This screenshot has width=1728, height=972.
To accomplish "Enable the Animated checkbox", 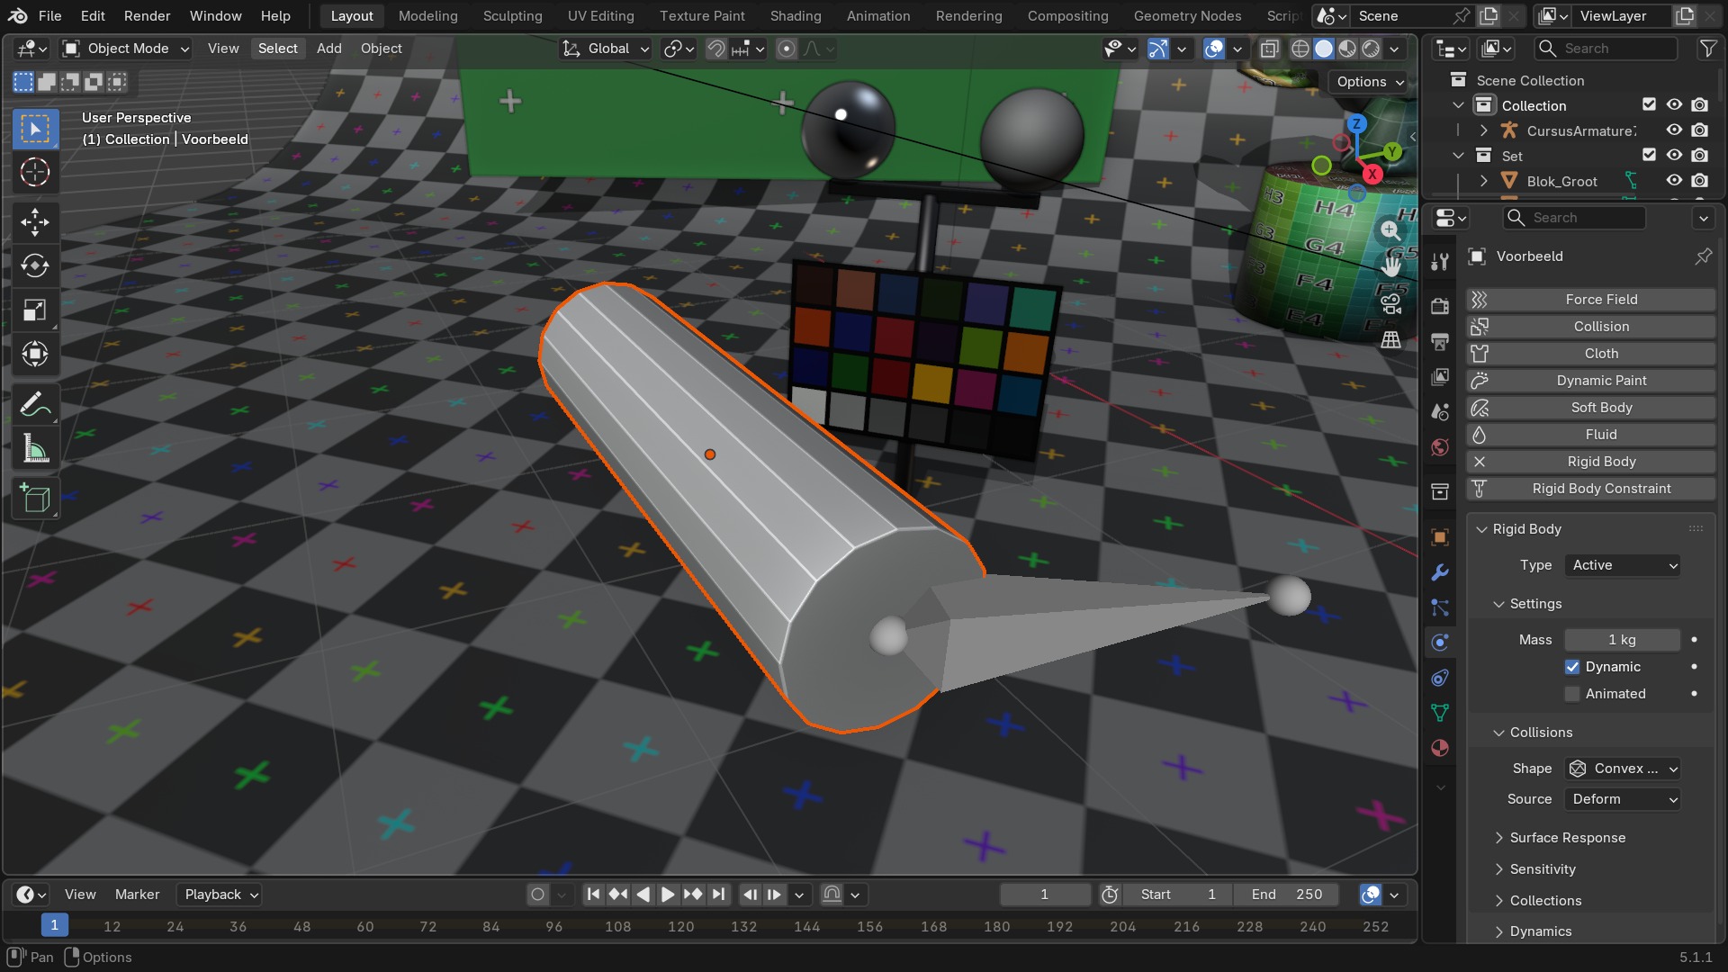I will (x=1572, y=694).
